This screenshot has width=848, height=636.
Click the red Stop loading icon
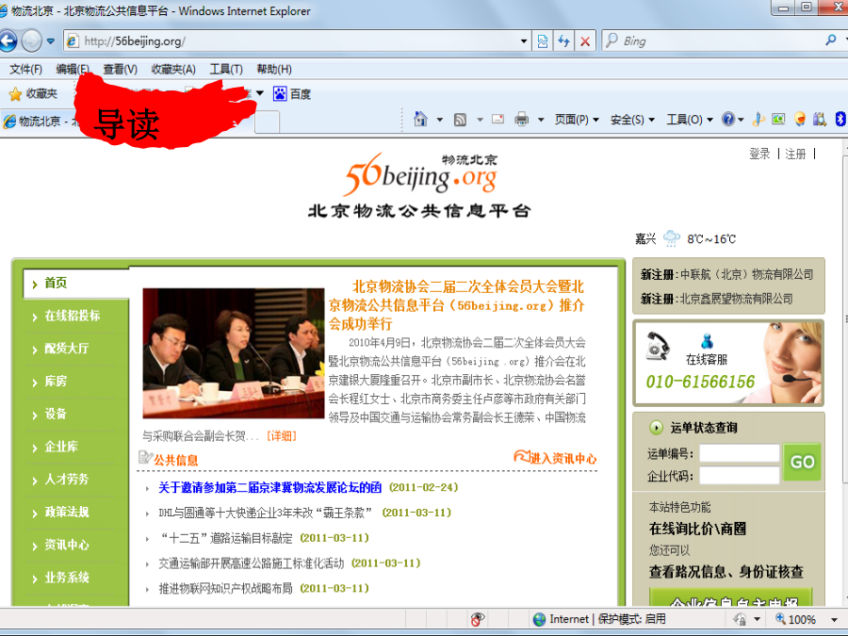click(x=584, y=41)
